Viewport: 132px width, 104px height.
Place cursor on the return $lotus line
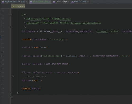tap(31, 88)
